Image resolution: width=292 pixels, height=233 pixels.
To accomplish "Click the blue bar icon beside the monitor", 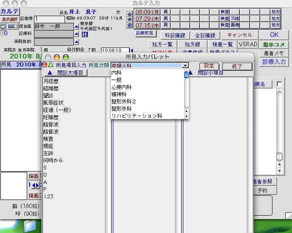I will [12, 27].
